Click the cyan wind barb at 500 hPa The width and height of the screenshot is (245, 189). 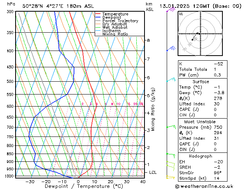[171, 80]
